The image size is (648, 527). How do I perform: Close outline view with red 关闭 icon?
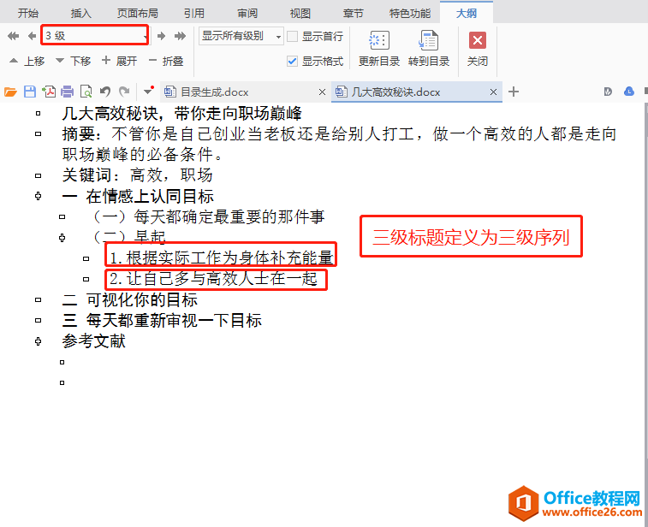click(478, 40)
